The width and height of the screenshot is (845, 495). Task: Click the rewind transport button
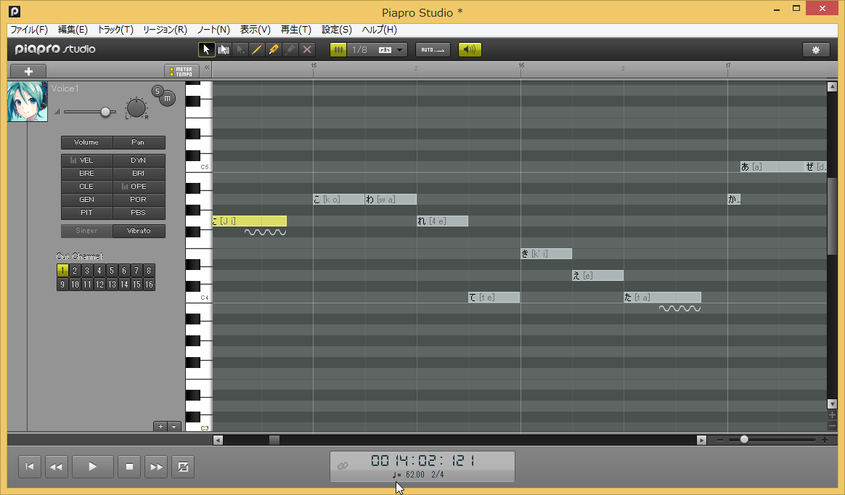tap(56, 467)
